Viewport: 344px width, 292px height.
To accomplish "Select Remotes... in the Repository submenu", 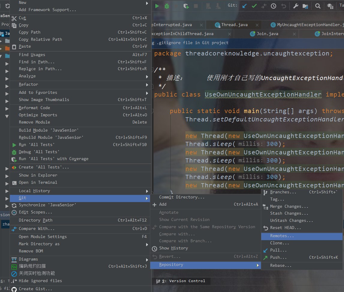I will point(282,236).
